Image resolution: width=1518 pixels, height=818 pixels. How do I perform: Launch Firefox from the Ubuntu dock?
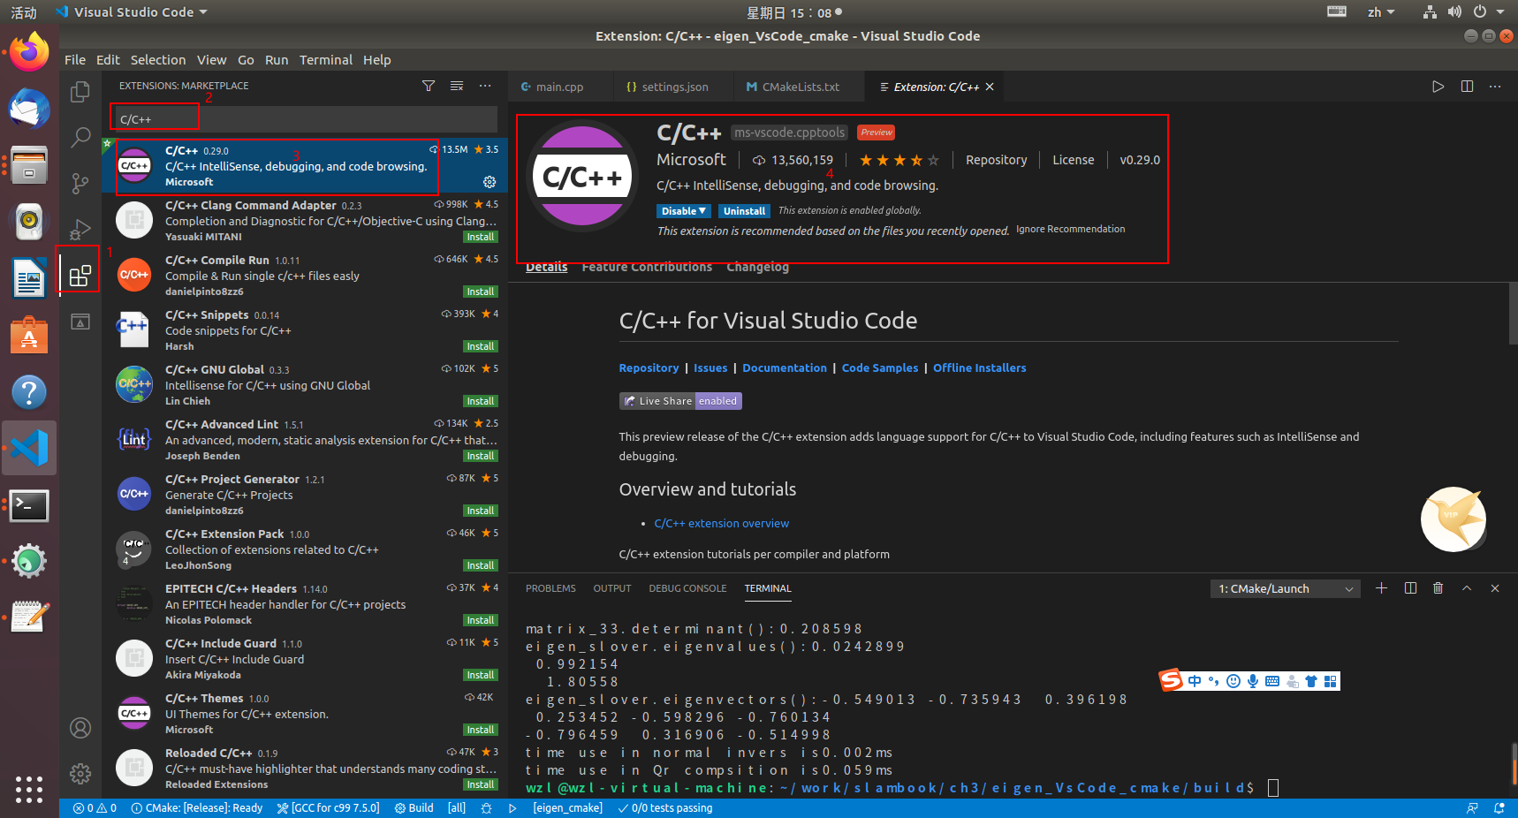pos(29,53)
